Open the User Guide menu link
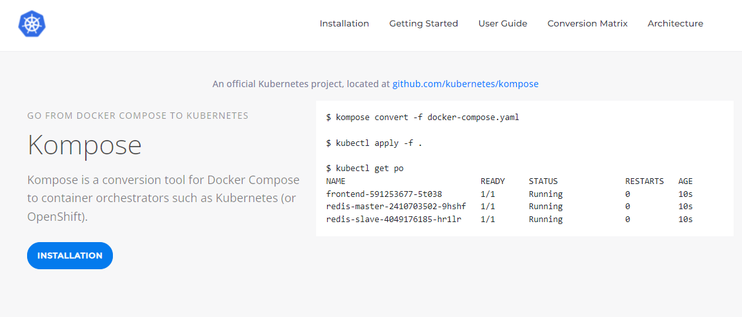 click(503, 23)
